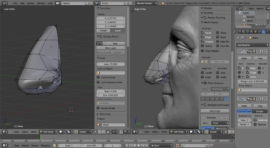
Task: Switch transform to Local button
Action: [x=118, y=31]
